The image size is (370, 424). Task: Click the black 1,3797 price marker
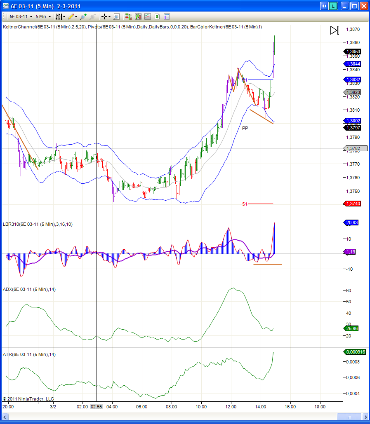pos(352,128)
